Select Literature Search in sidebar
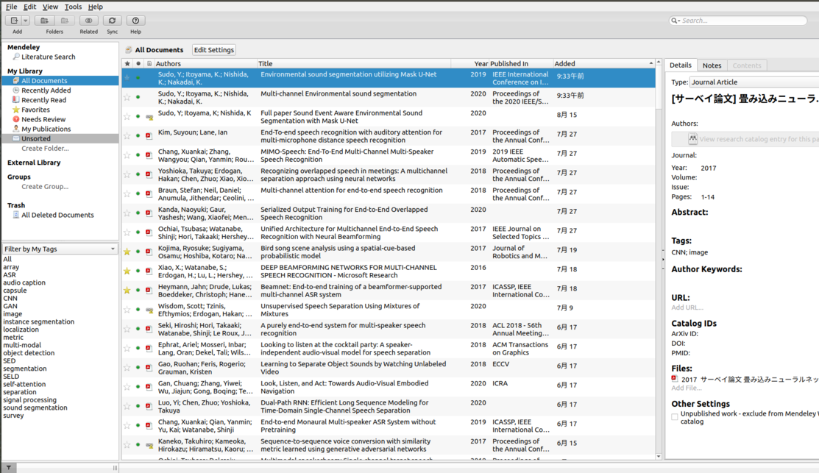 click(x=48, y=57)
